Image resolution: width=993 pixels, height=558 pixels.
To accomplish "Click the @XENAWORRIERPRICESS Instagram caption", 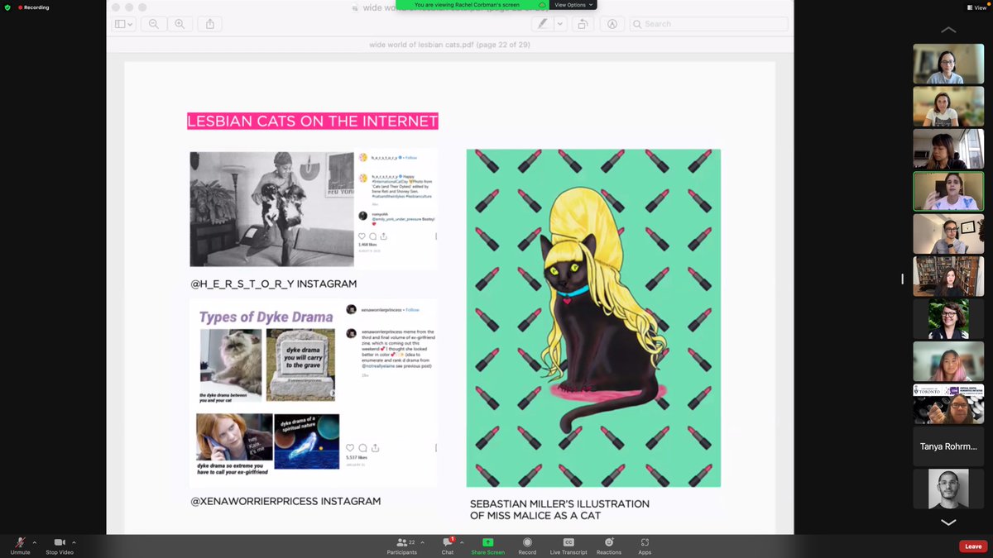I will click(285, 501).
